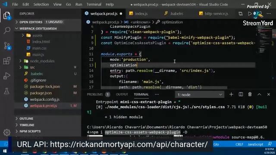Click the Windows Start button
This screenshot has height=155, width=276.
pyautogui.click(x=5, y=151)
